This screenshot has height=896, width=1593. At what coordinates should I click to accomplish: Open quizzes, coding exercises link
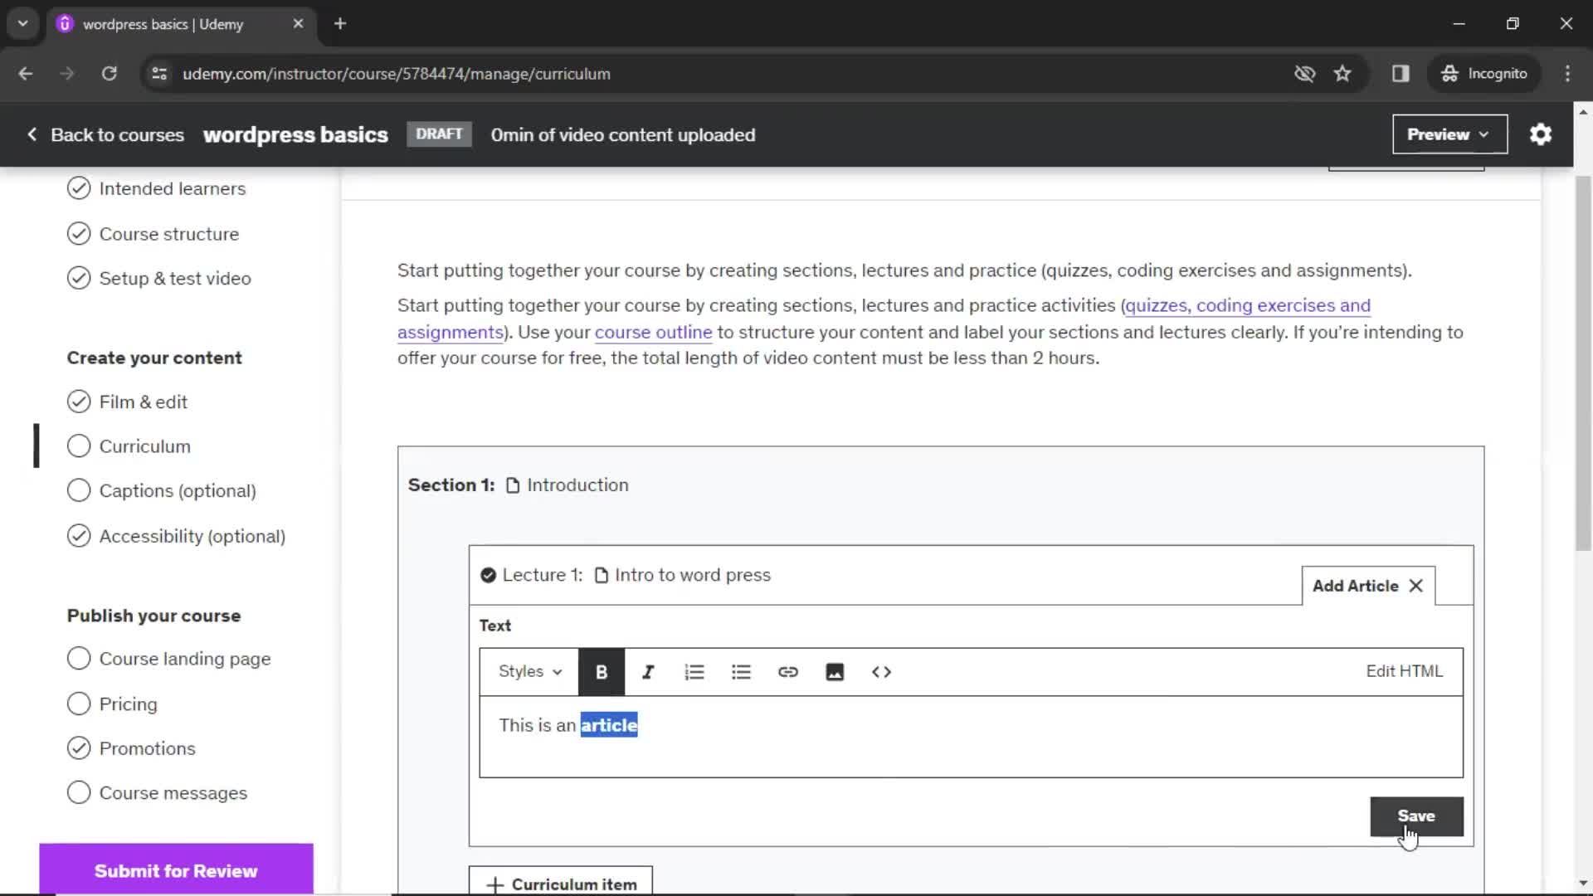[x=1247, y=305]
